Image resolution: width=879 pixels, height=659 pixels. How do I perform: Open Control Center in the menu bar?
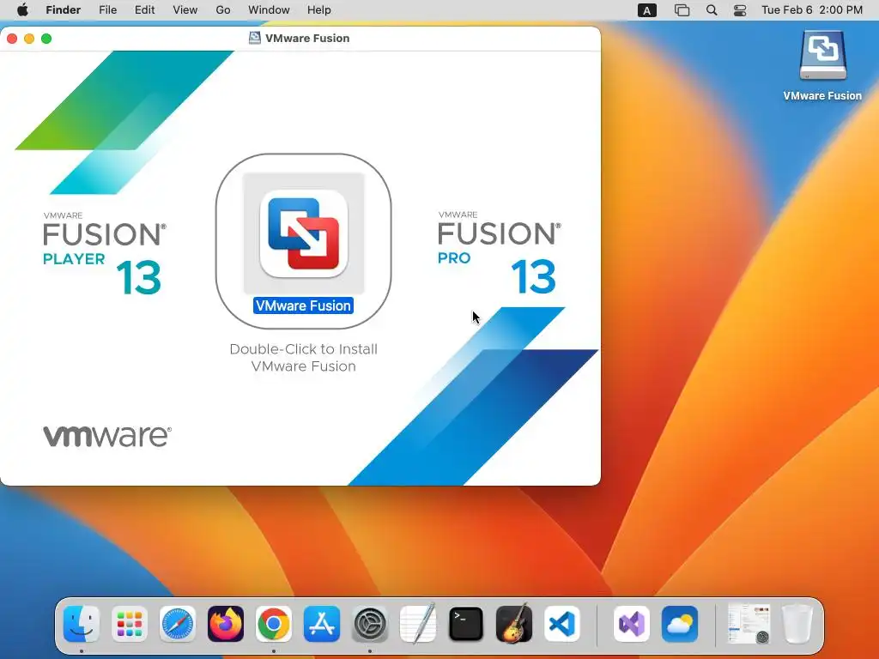click(x=740, y=10)
